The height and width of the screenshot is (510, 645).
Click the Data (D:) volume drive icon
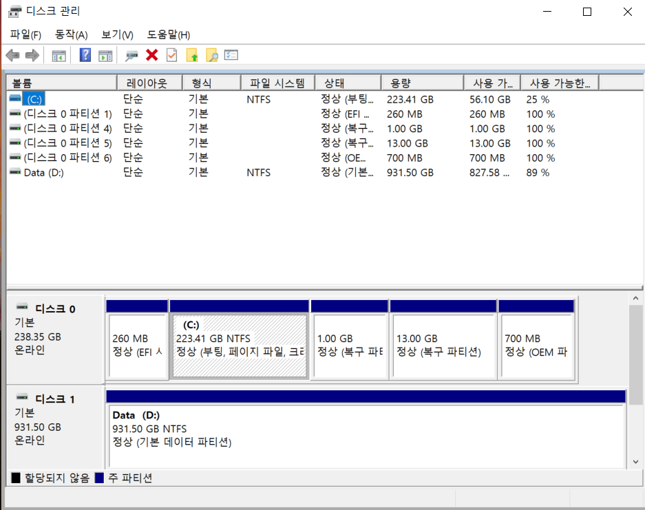[15, 172]
